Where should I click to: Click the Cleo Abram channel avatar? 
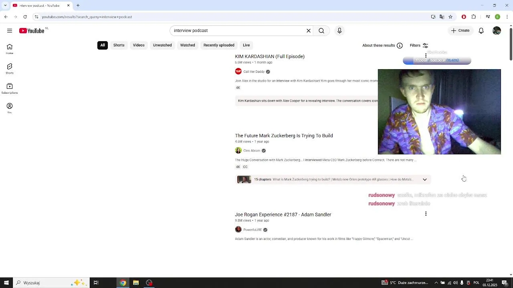coord(238,151)
